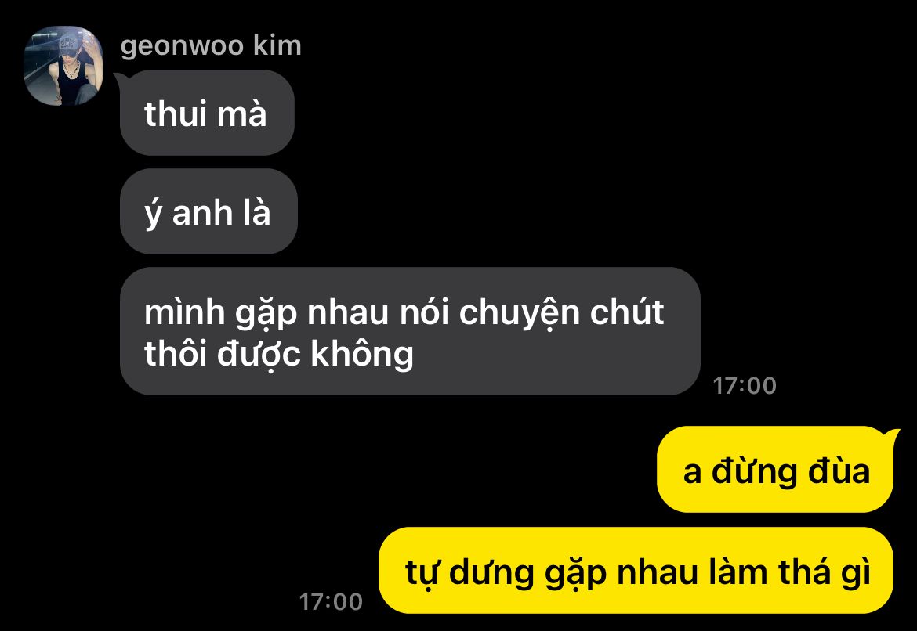Tap the 17:00 timestamp beside the yellow message

pos(331,602)
